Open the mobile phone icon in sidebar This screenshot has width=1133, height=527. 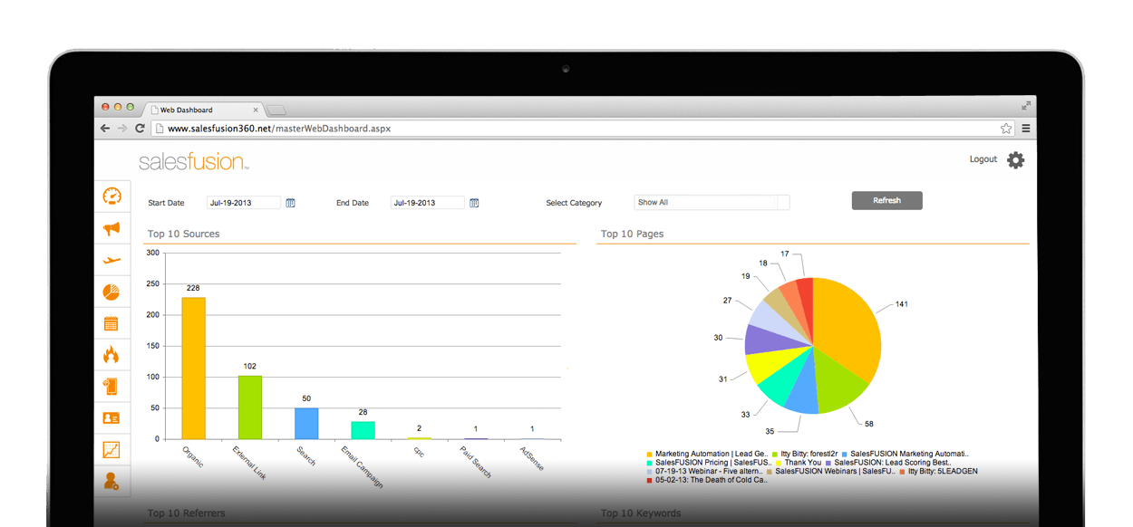point(111,387)
